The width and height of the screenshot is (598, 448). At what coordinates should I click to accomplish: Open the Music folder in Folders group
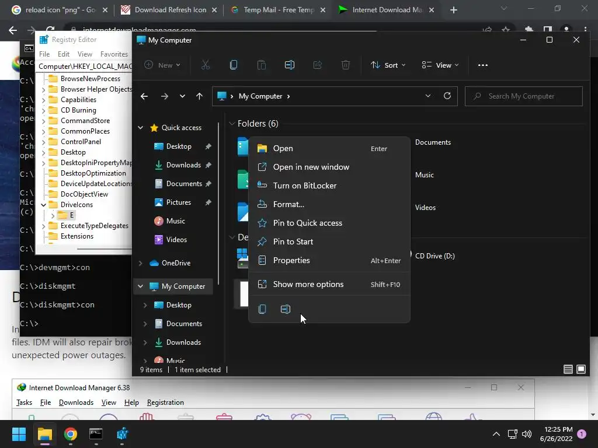tap(424, 175)
